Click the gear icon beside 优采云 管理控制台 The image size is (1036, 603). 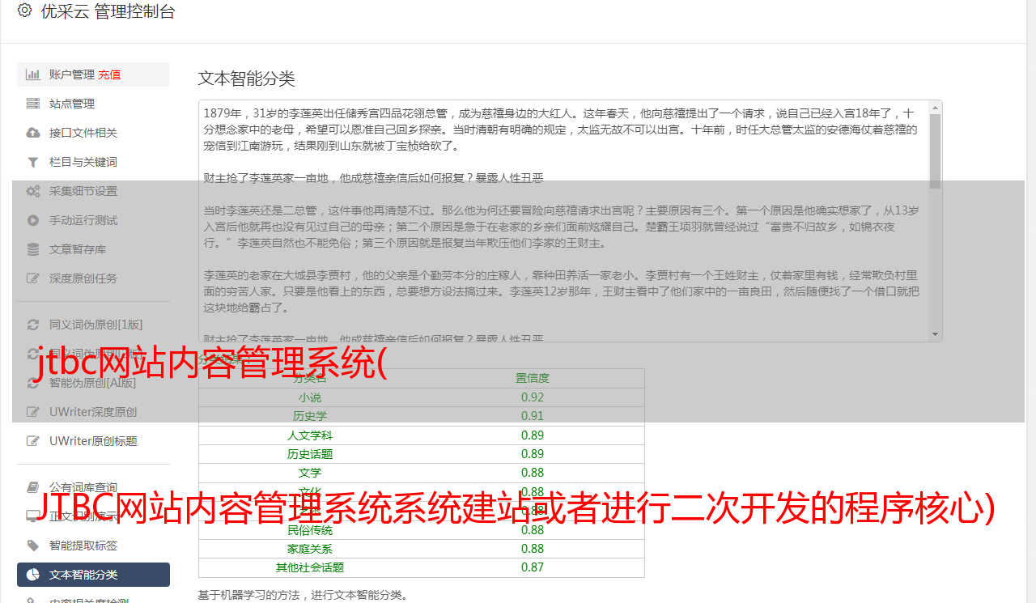(24, 11)
